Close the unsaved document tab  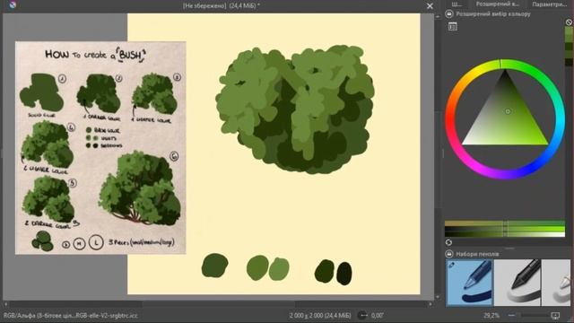point(430,6)
